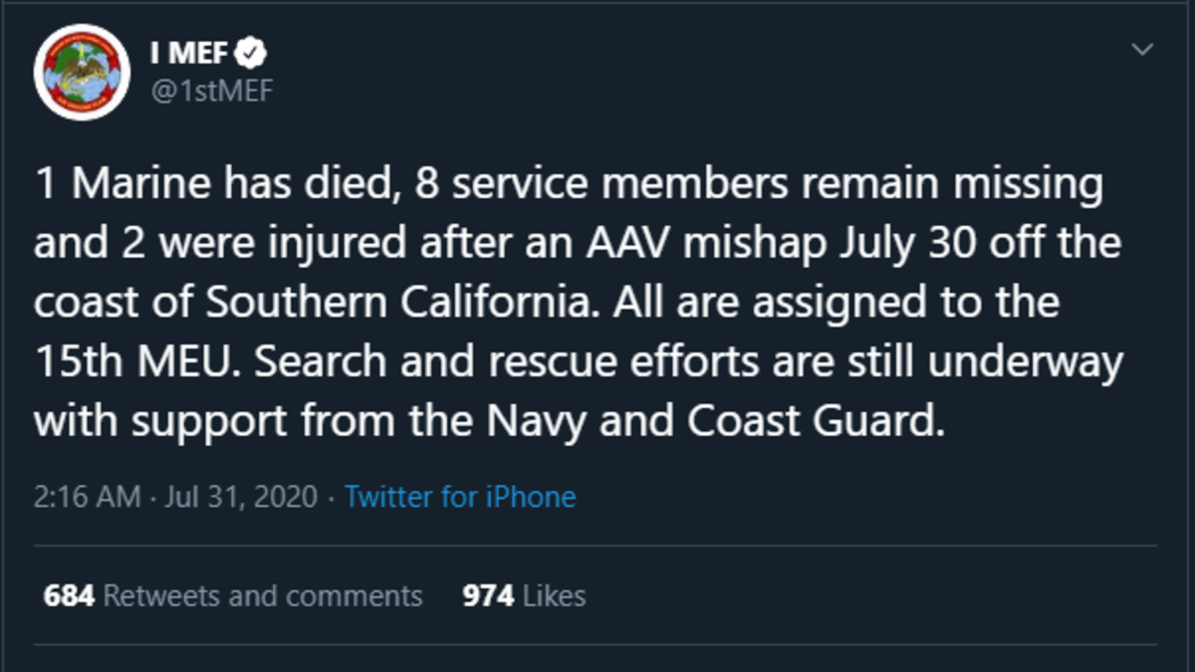Click the Twitter for iPhone source link
Screen dimensions: 1195x672
click(x=460, y=497)
